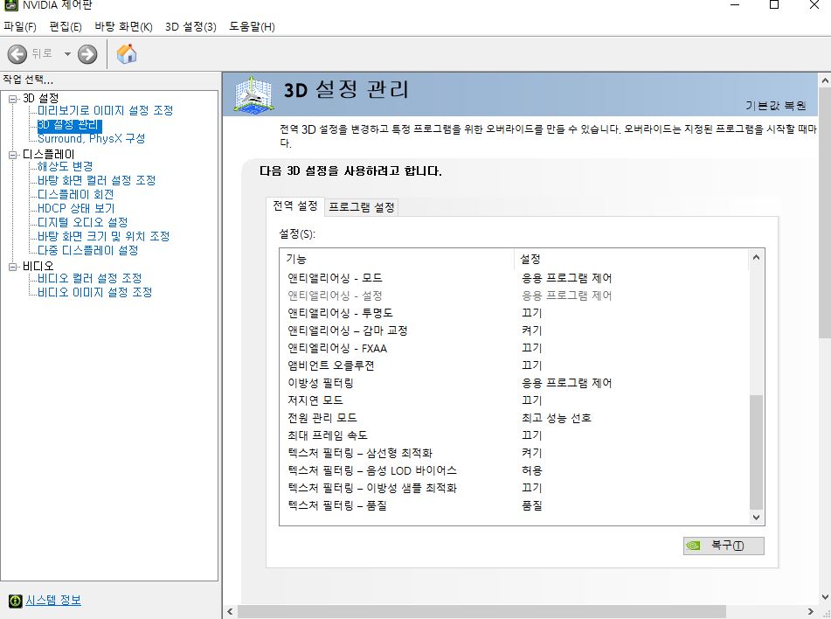831x619 pixels.
Task: Open the 바탕 화면(K) menu
Action: pos(123,26)
